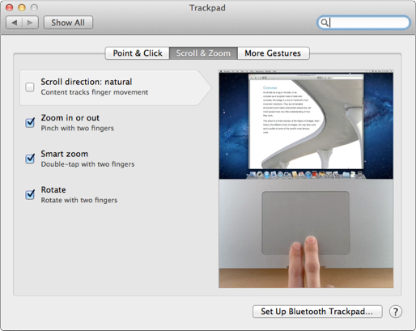
Task: Open the More Gestures tab
Action: coord(273,53)
